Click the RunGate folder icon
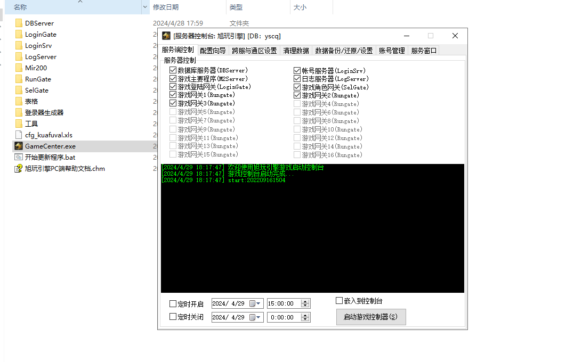The image size is (582, 362). point(19,79)
